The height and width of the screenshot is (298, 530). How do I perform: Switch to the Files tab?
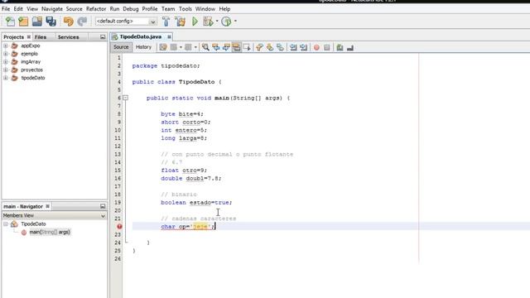coord(41,37)
